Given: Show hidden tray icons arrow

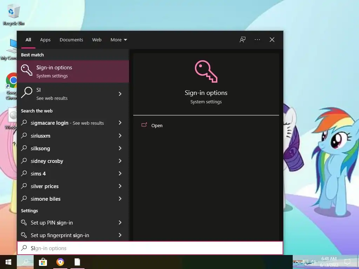Looking at the screenshot, I should [297, 262].
